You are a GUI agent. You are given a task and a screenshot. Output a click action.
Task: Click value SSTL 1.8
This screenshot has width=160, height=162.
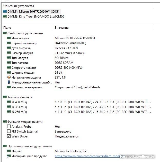[60, 78]
